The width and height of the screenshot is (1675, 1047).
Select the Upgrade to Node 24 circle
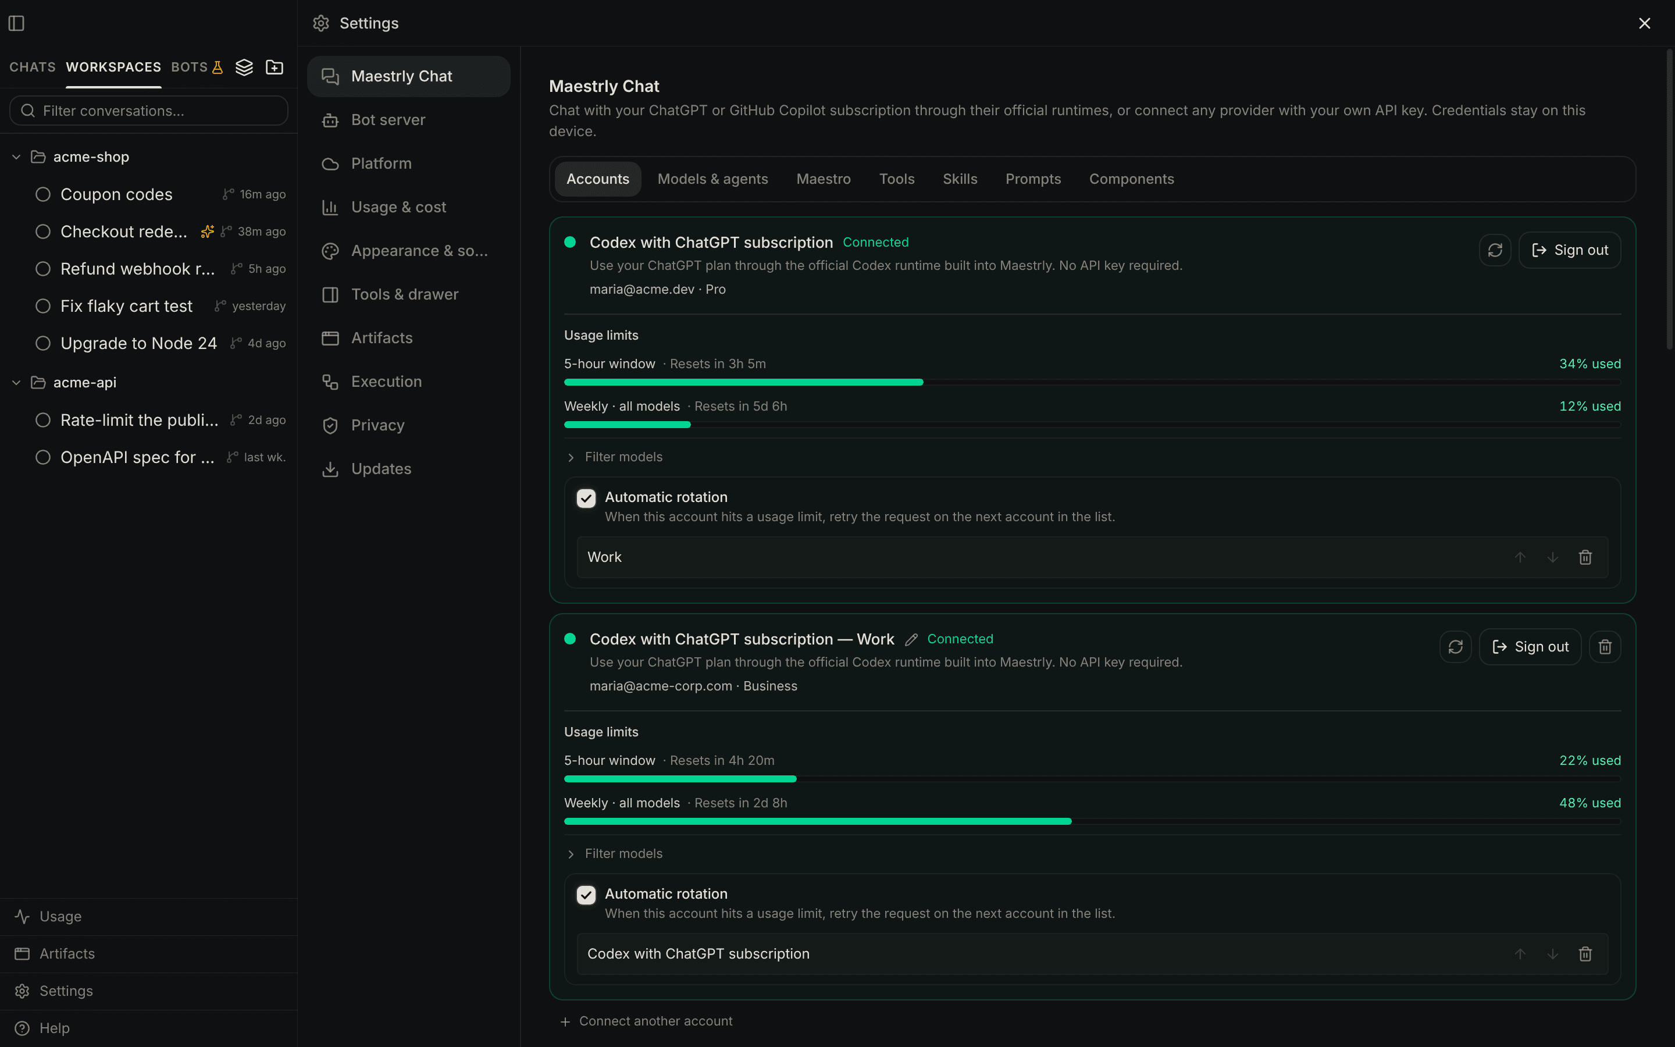[x=43, y=343]
